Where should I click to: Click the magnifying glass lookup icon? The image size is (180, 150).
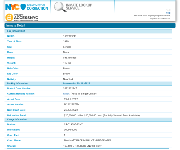click(x=60, y=7)
